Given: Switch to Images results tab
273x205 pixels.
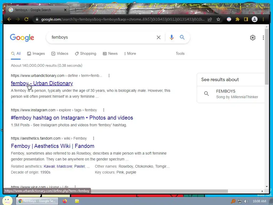Looking at the screenshot, I should pyautogui.click(x=36, y=53).
